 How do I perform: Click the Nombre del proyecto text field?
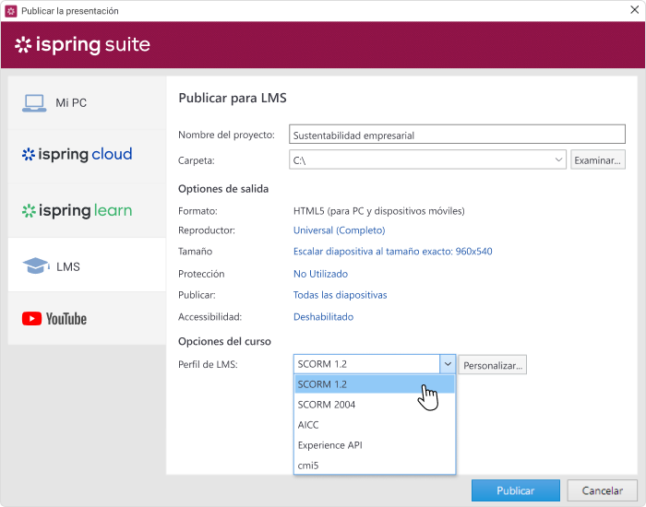pos(457,135)
